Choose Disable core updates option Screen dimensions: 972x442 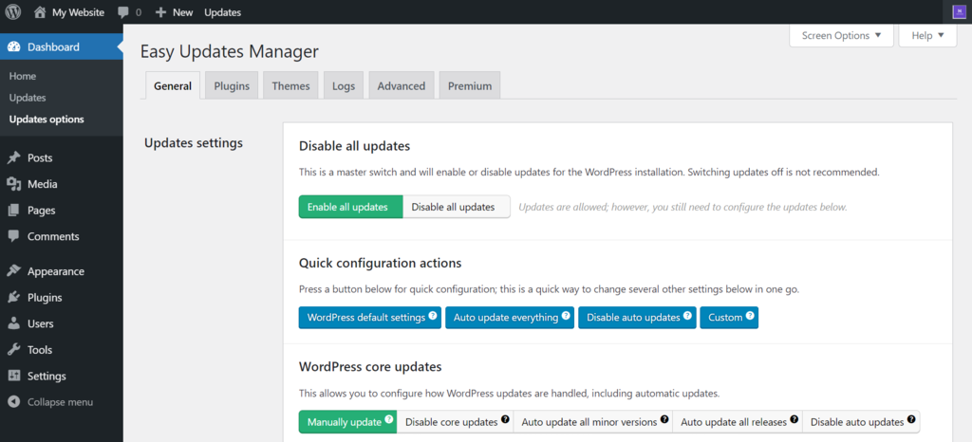455,421
